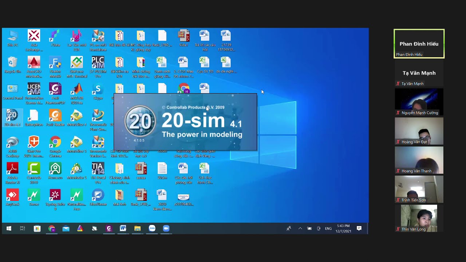The image size is (466, 262).
Task: Open the LiteForex MT4 Terminal shortcut
Action: click(x=77, y=67)
